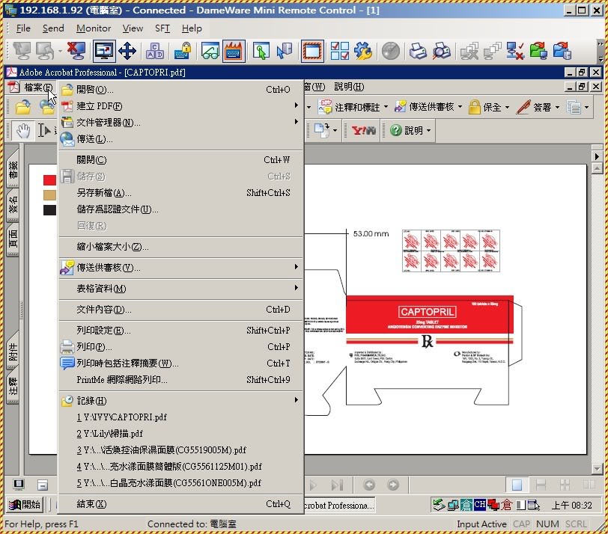Toggle the view-only glasses icon
The image size is (608, 534).
(x=210, y=51)
